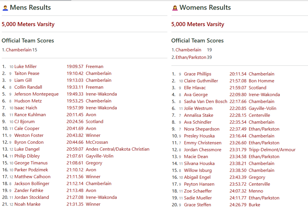The image size is (308, 208).
Task: Click the Mens Results person icon
Action: pos(5,8)
